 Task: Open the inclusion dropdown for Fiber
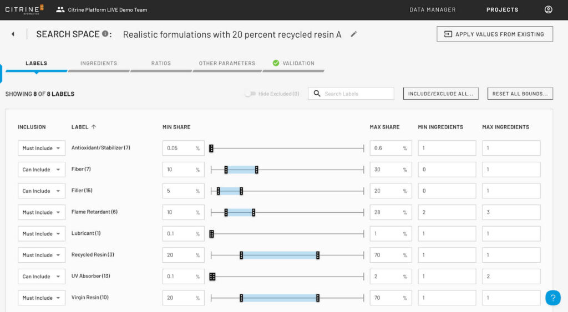42,170
